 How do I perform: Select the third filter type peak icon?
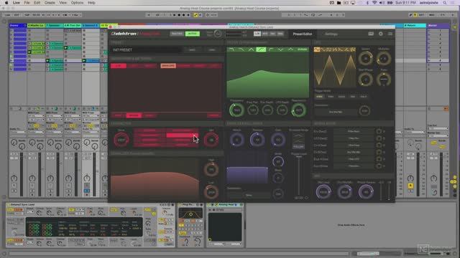[x=251, y=49]
